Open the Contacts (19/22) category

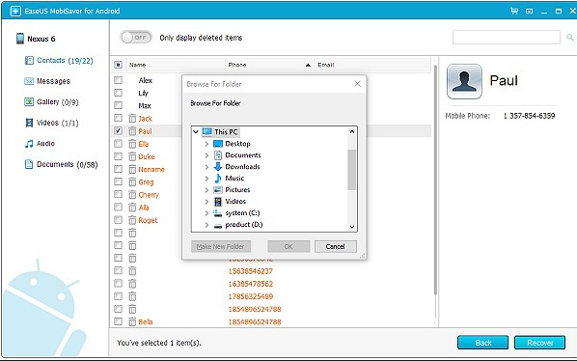point(59,61)
